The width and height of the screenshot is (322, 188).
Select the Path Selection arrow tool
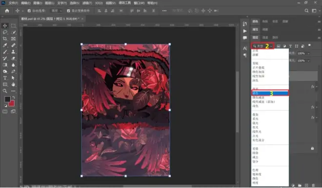coord(13,78)
